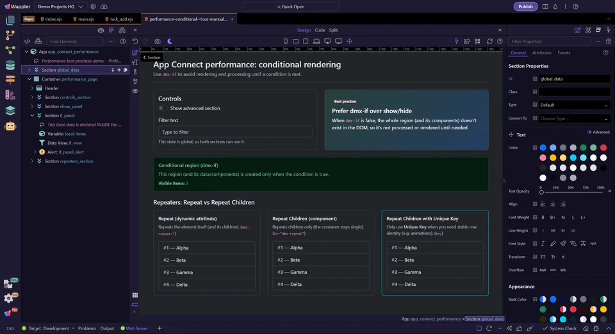Expand Section controls_section tree node

(x=32, y=97)
